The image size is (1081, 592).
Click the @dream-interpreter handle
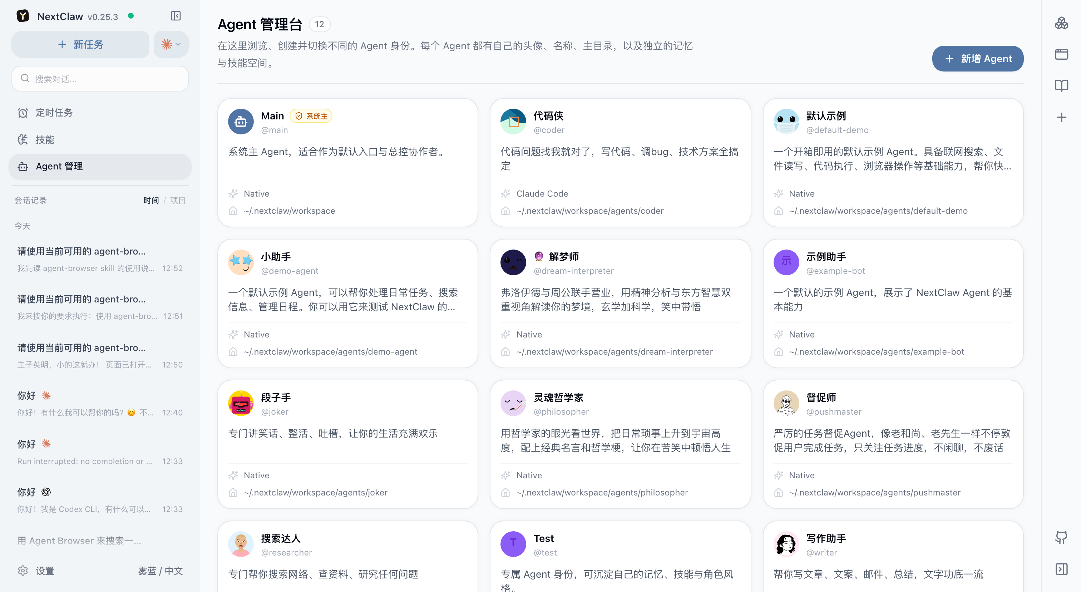[574, 271]
